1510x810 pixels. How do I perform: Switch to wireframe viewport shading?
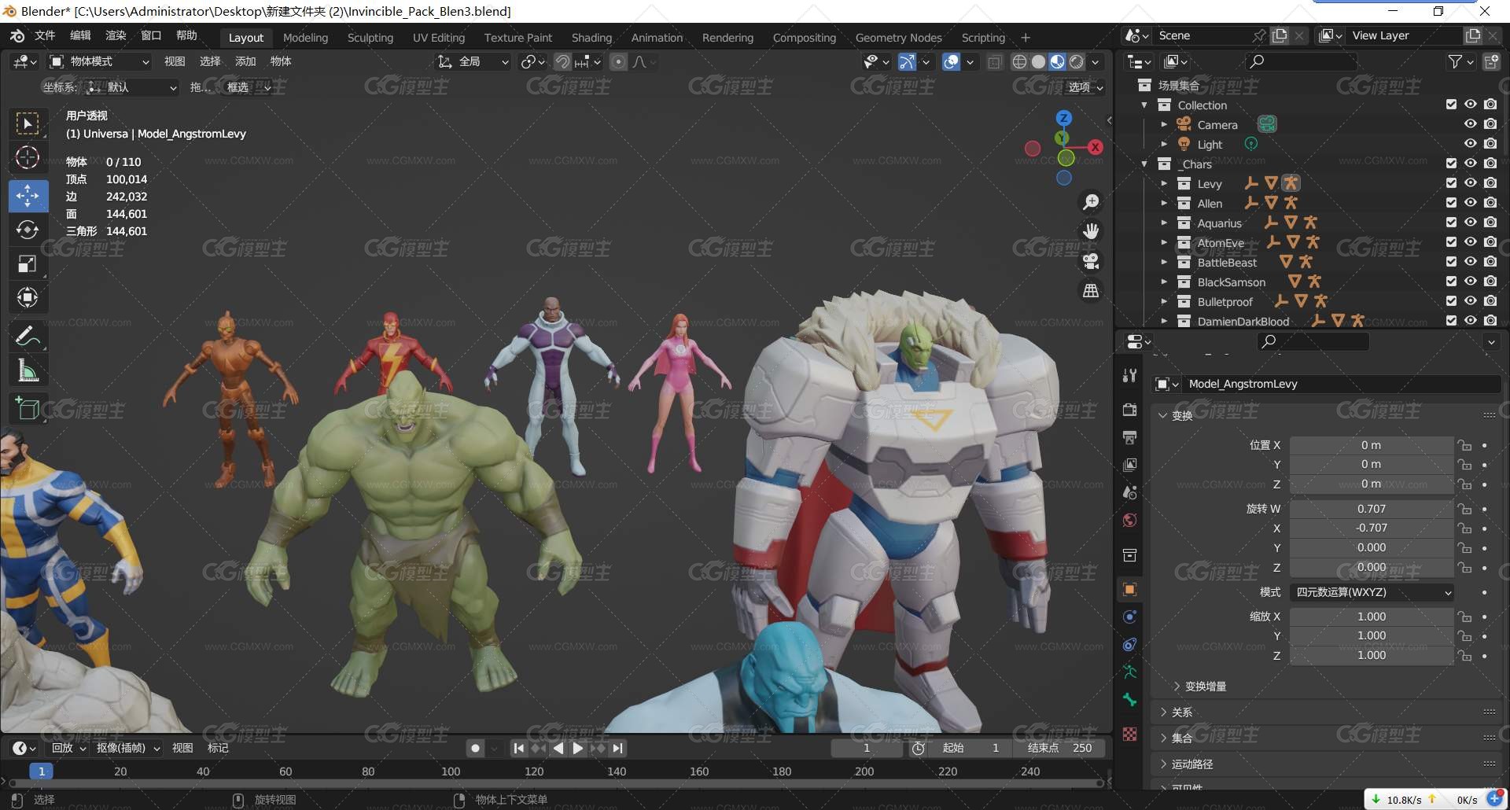(1019, 61)
